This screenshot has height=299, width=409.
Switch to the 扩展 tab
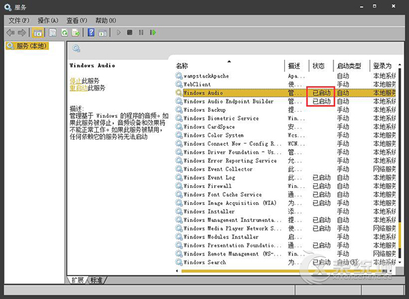point(78,280)
